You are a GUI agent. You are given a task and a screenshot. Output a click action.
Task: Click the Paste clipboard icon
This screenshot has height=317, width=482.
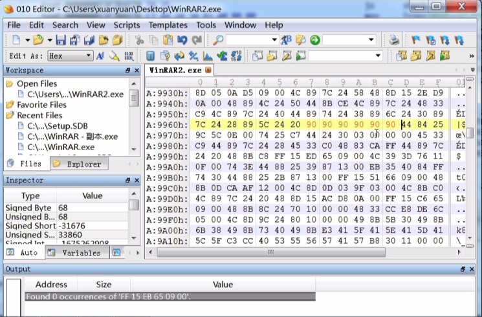(168, 40)
